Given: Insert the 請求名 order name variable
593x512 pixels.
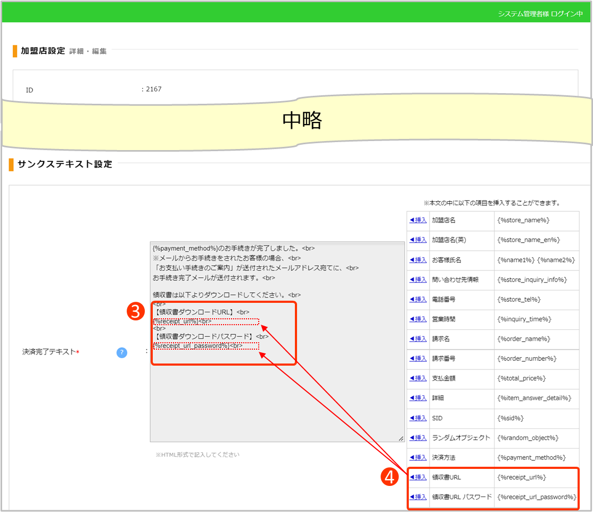Looking at the screenshot, I should (x=418, y=339).
